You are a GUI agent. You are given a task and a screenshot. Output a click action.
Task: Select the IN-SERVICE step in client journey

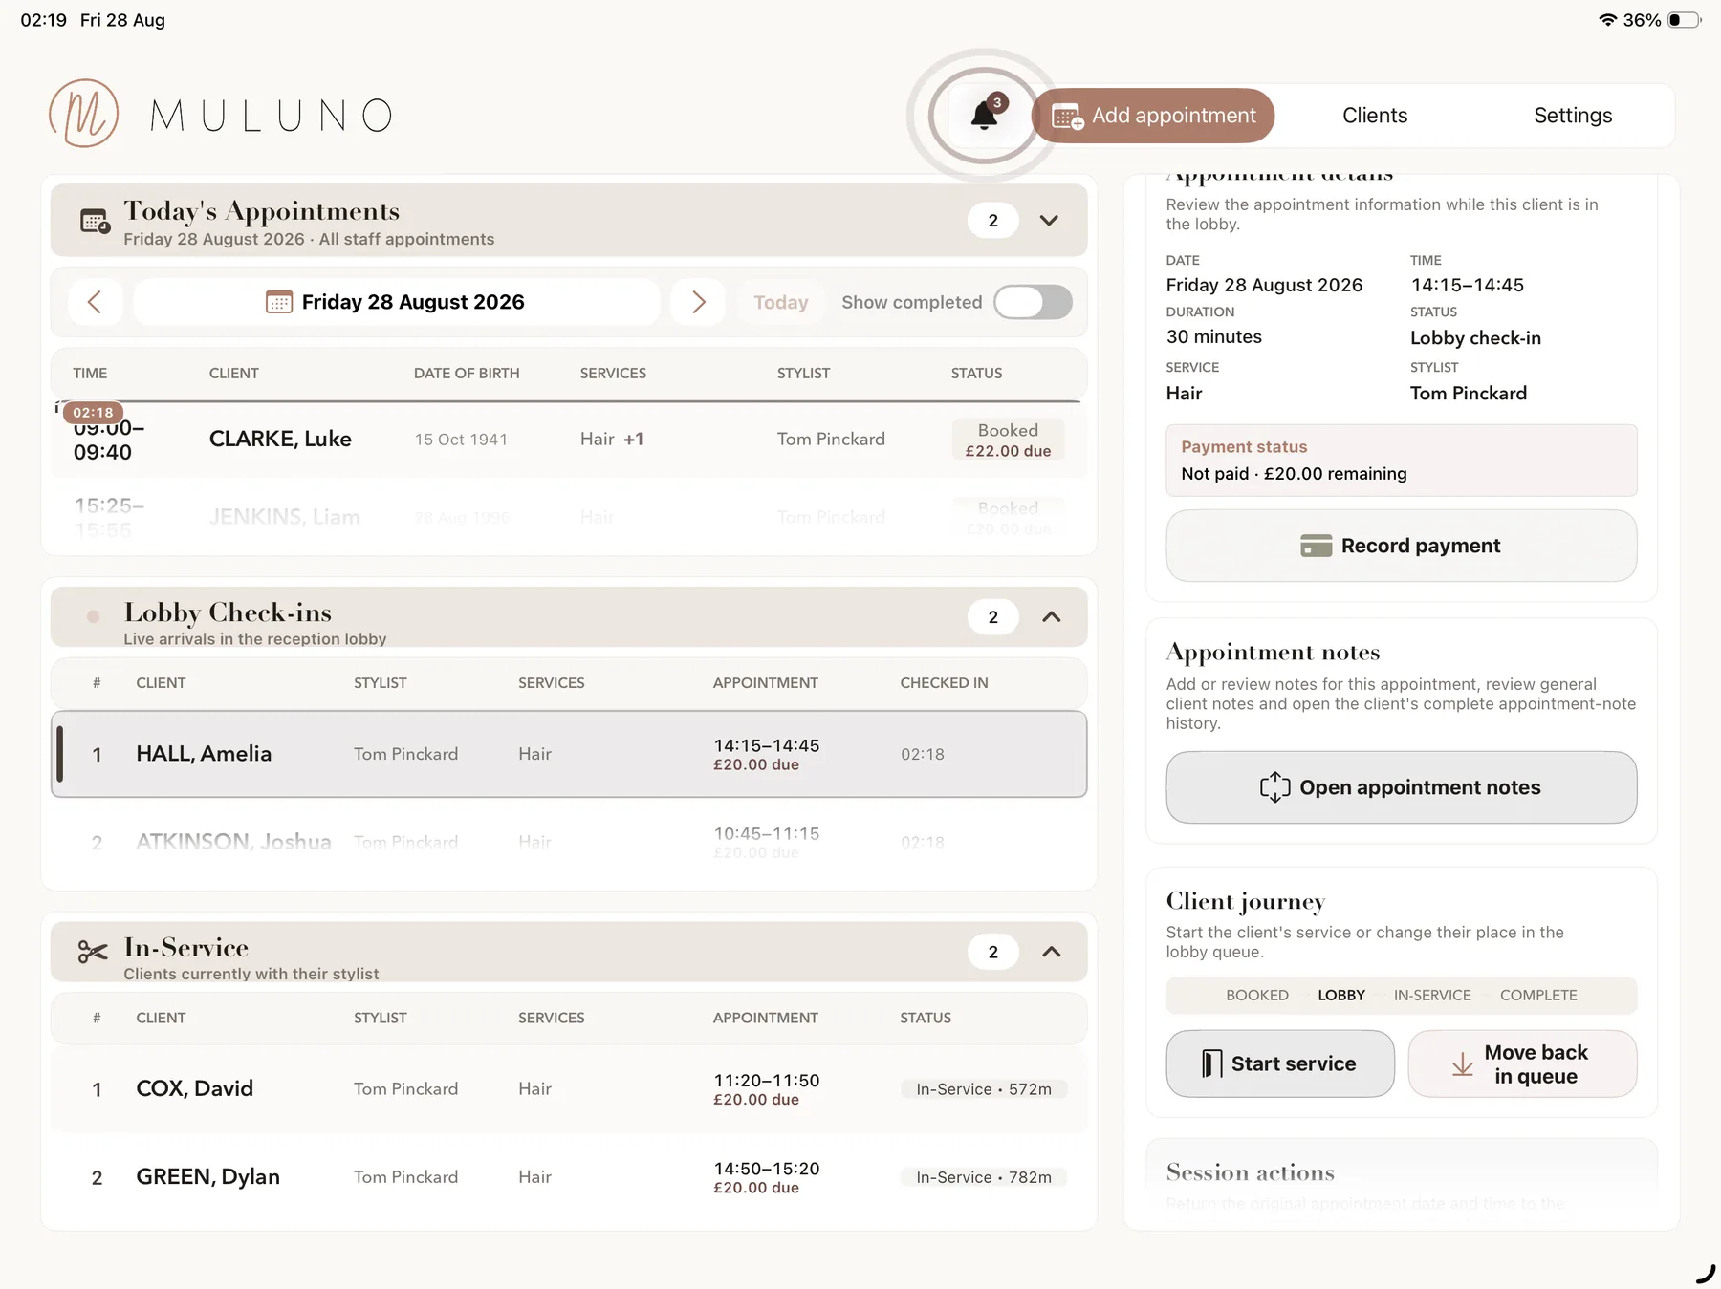tap(1431, 995)
